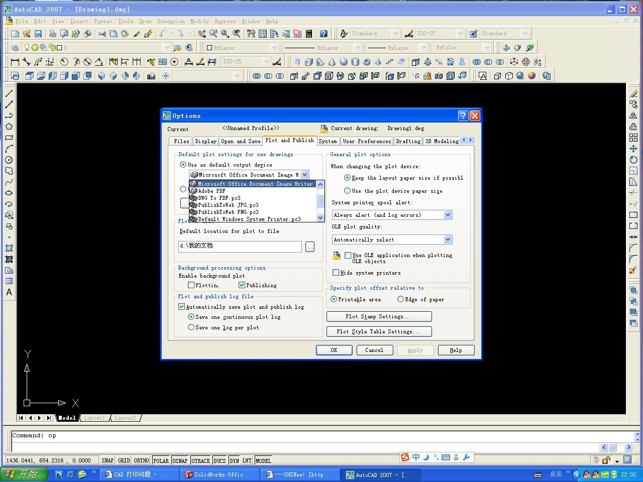643x482 pixels.
Task: Open the table style Standard dropdown
Action: click(525, 34)
